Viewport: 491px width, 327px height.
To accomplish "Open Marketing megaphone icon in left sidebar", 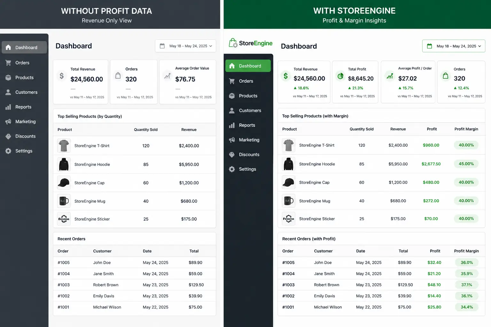I will point(8,122).
